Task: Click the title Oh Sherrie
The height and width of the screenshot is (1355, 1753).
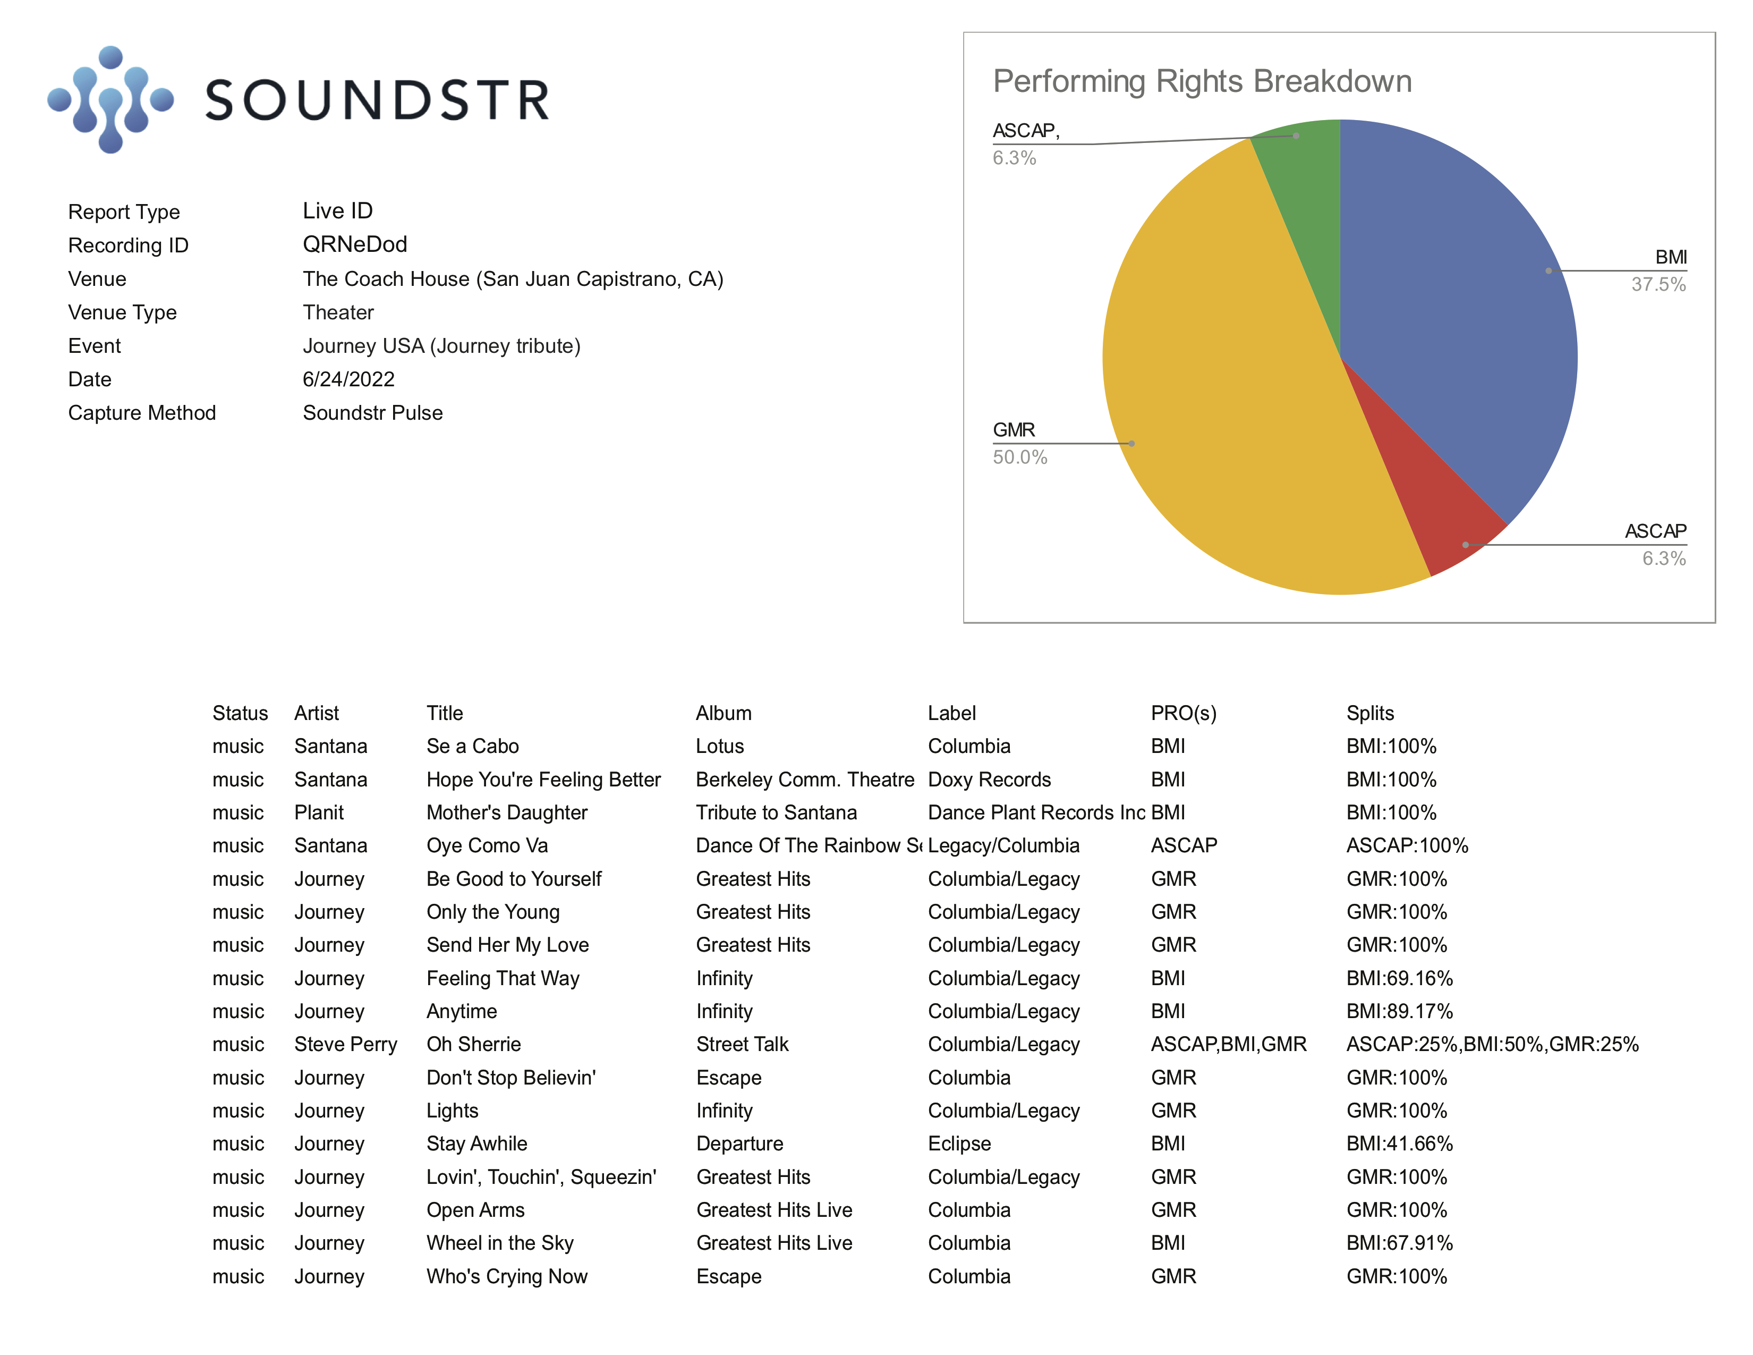Action: (x=473, y=1044)
